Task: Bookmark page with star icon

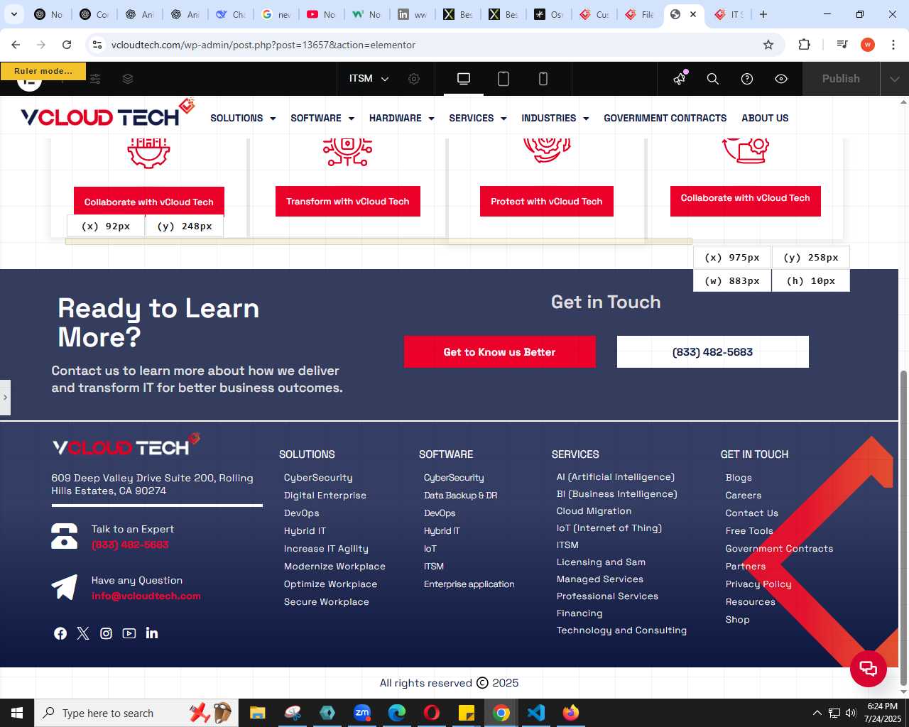Action: click(x=768, y=45)
